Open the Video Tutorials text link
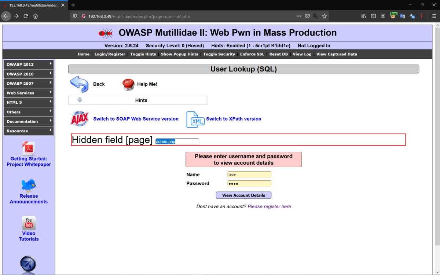The height and width of the screenshot is (275, 440). coord(29,236)
